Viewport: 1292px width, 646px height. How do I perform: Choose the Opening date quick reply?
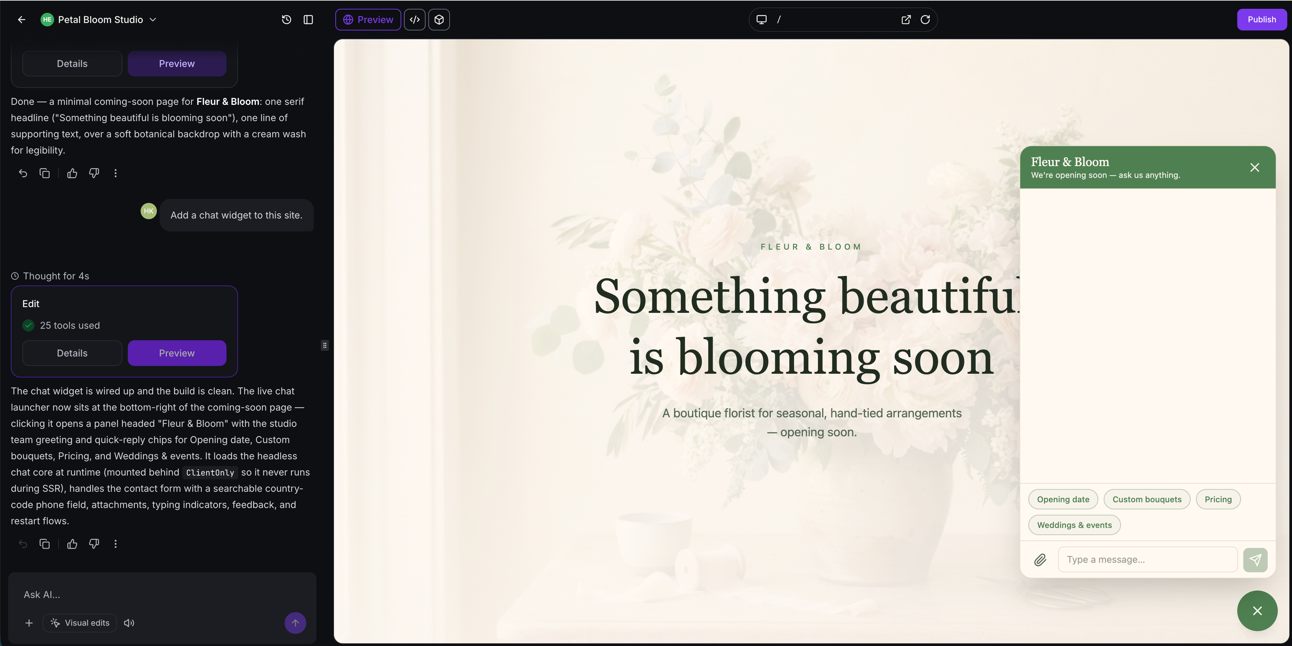pos(1063,500)
